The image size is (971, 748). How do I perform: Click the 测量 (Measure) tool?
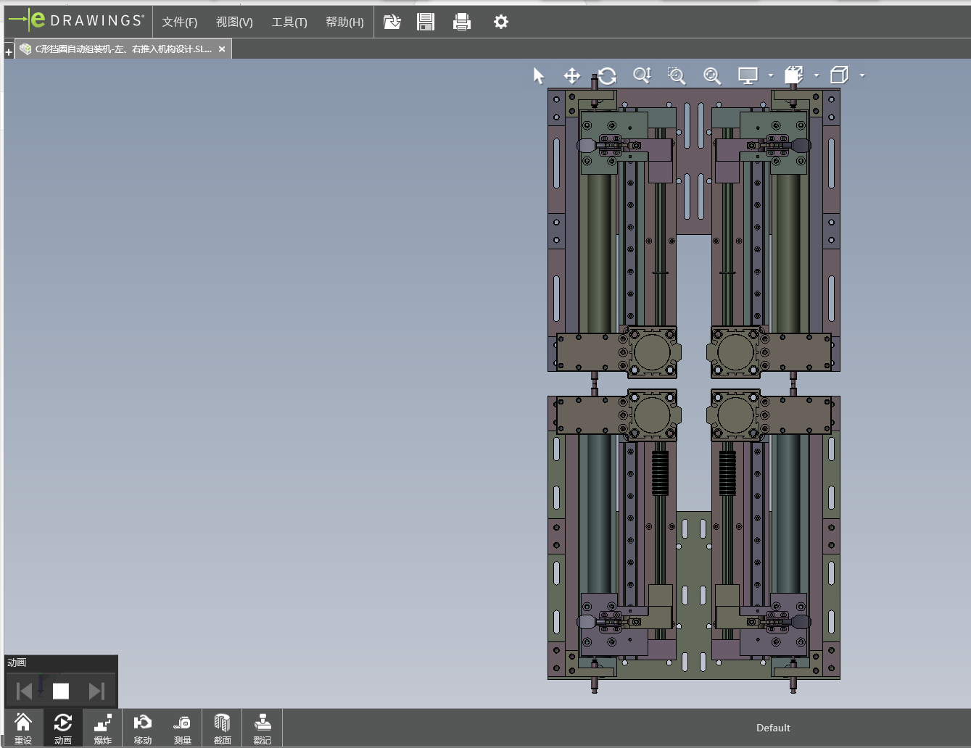pyautogui.click(x=182, y=728)
